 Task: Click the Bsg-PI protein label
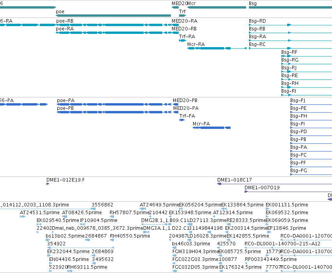click(x=298, y=124)
